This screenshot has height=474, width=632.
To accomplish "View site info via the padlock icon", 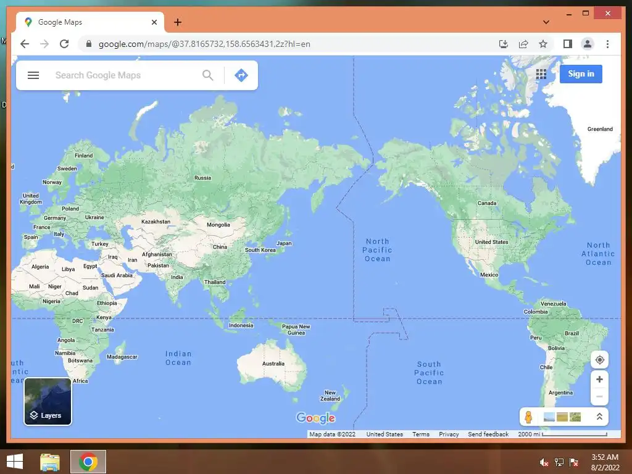I will click(x=89, y=44).
